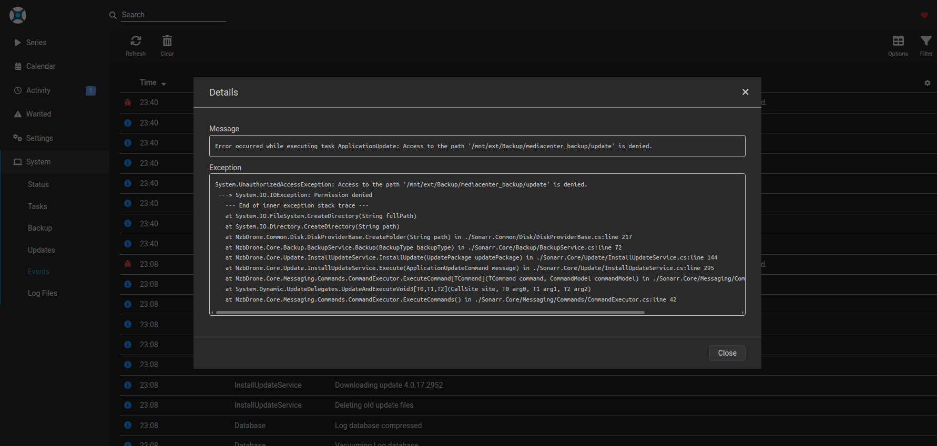Image resolution: width=937 pixels, height=446 pixels.
Task: Sort by Time column arrow
Action: pyautogui.click(x=164, y=84)
